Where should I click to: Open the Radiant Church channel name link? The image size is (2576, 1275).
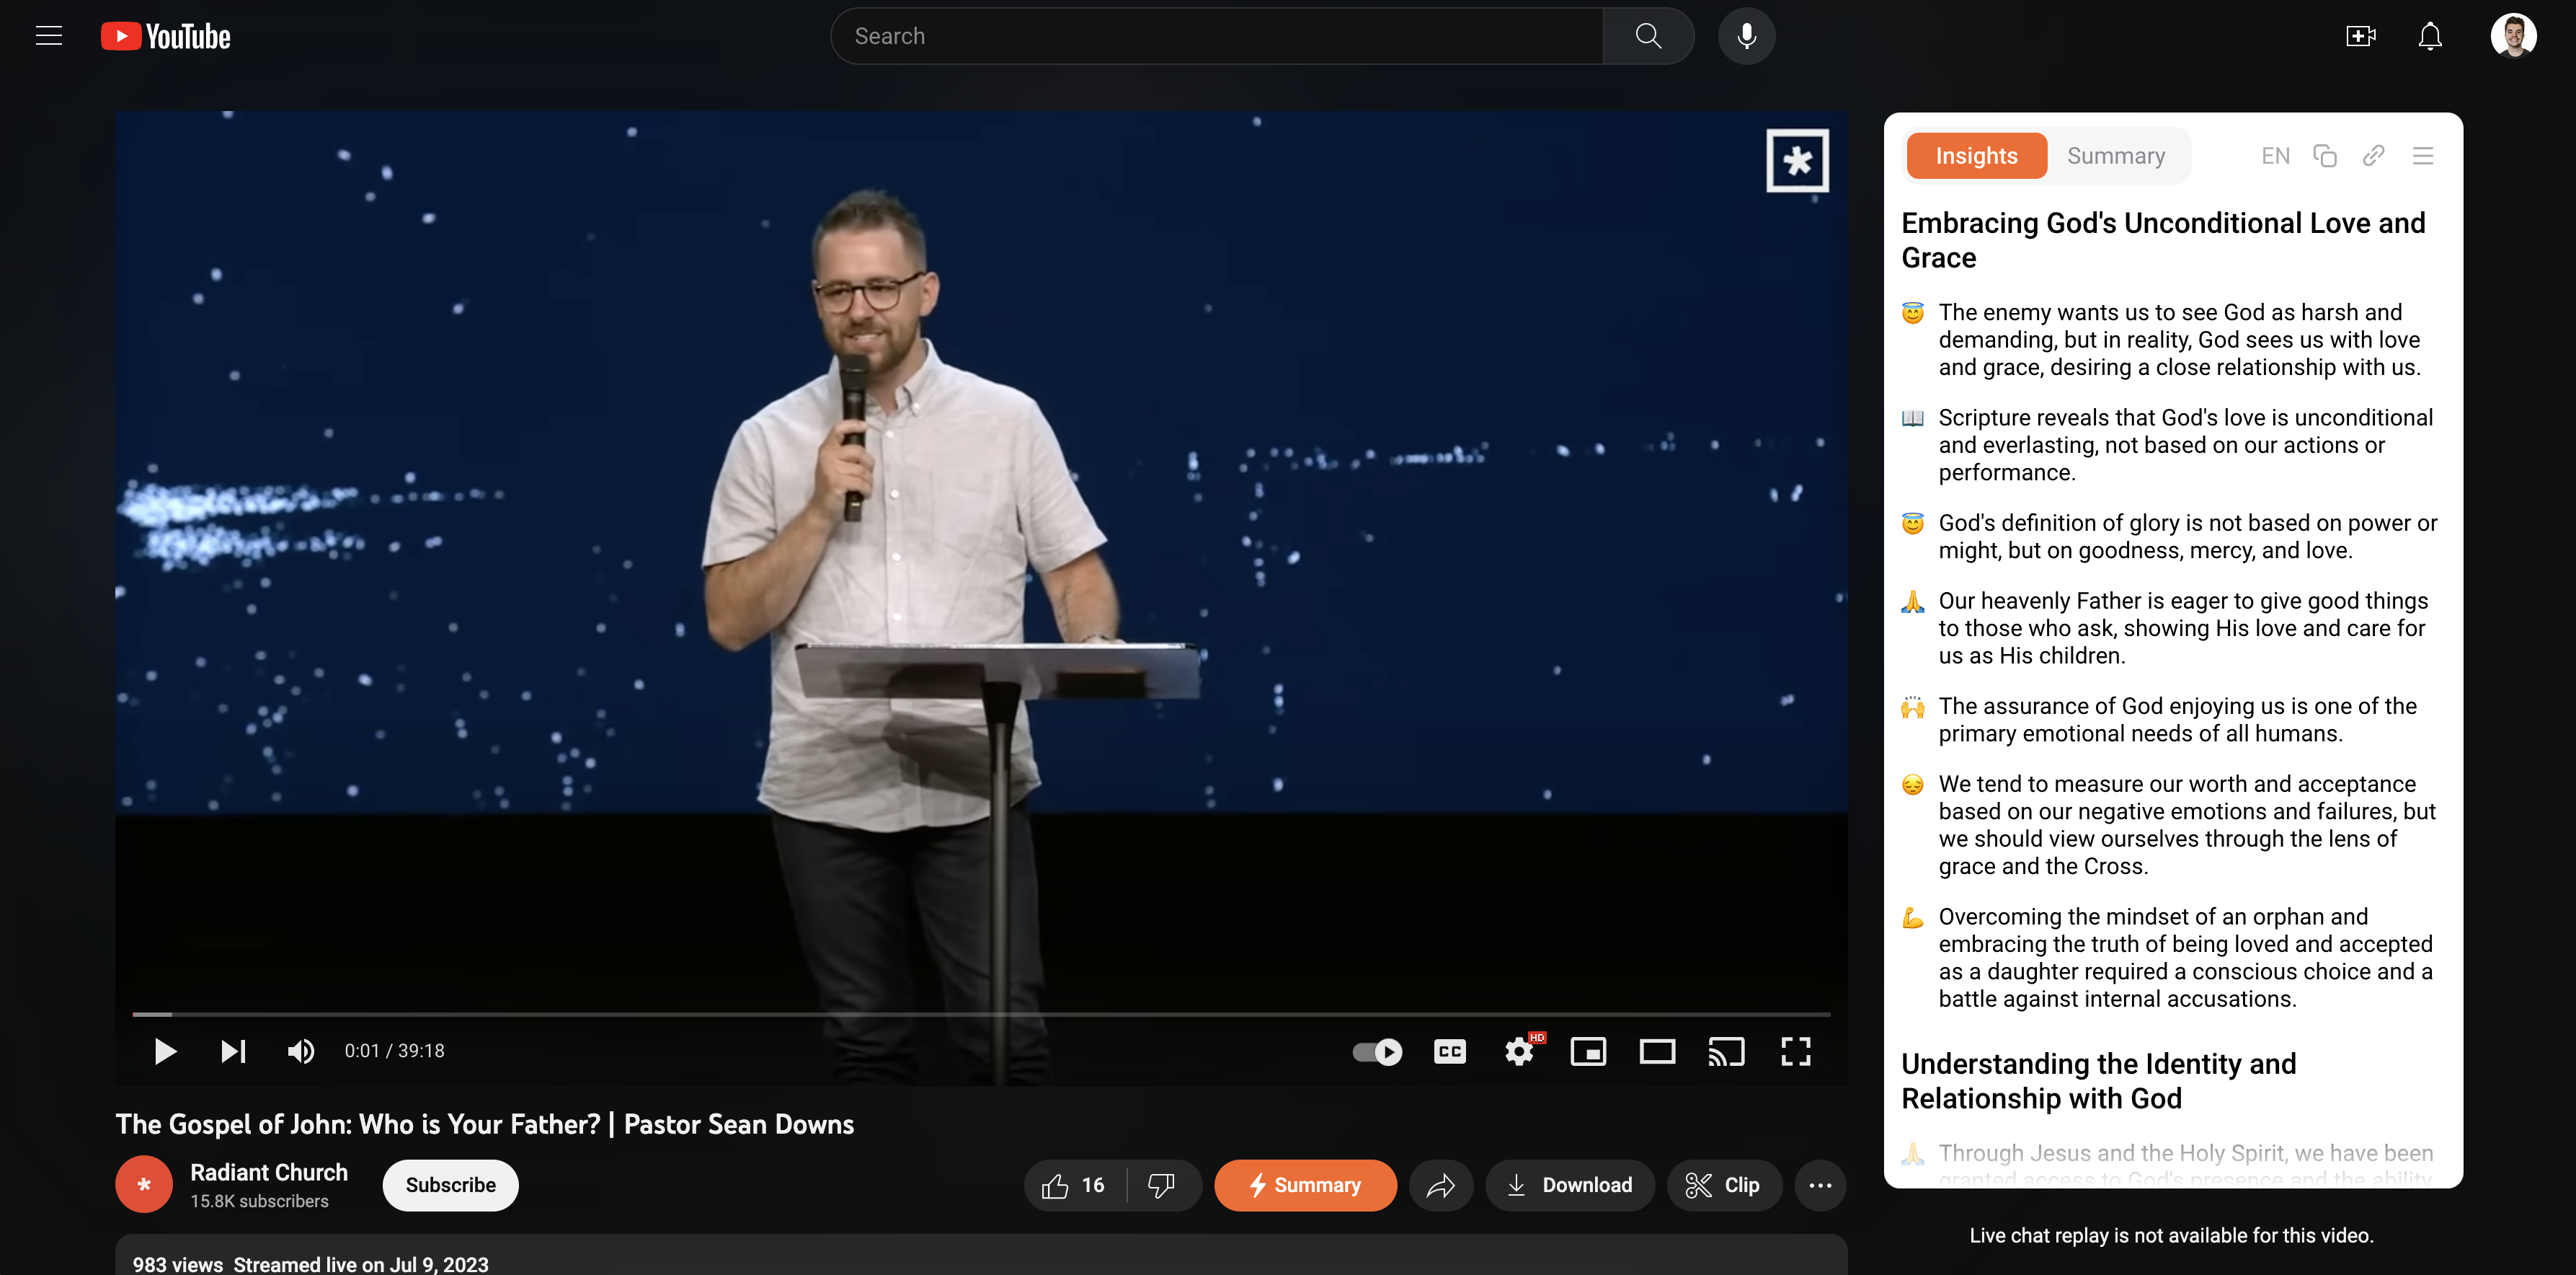pyautogui.click(x=269, y=1172)
